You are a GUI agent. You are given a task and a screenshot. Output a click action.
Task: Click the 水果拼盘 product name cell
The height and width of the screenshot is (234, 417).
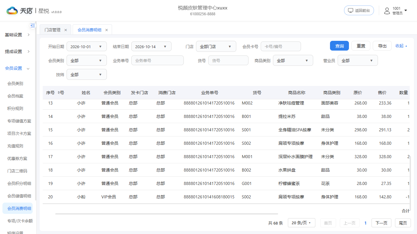point(287,170)
